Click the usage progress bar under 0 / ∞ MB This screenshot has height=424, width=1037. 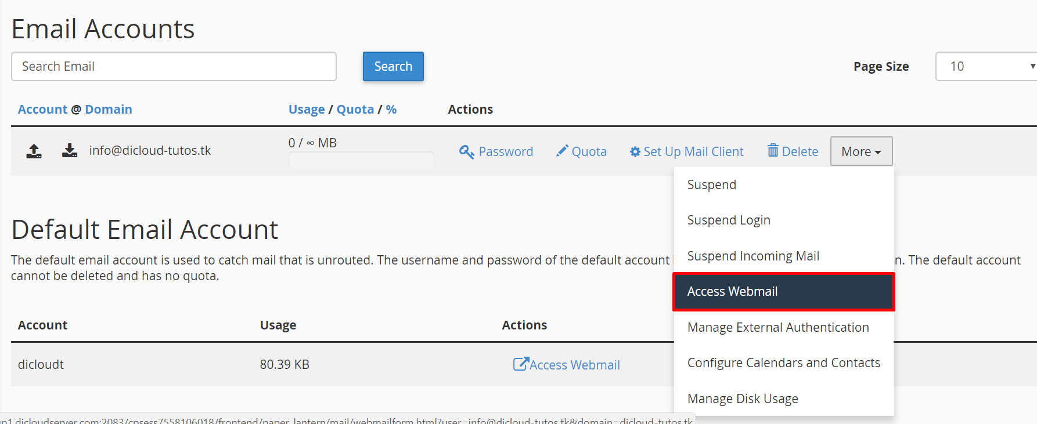pyautogui.click(x=361, y=160)
